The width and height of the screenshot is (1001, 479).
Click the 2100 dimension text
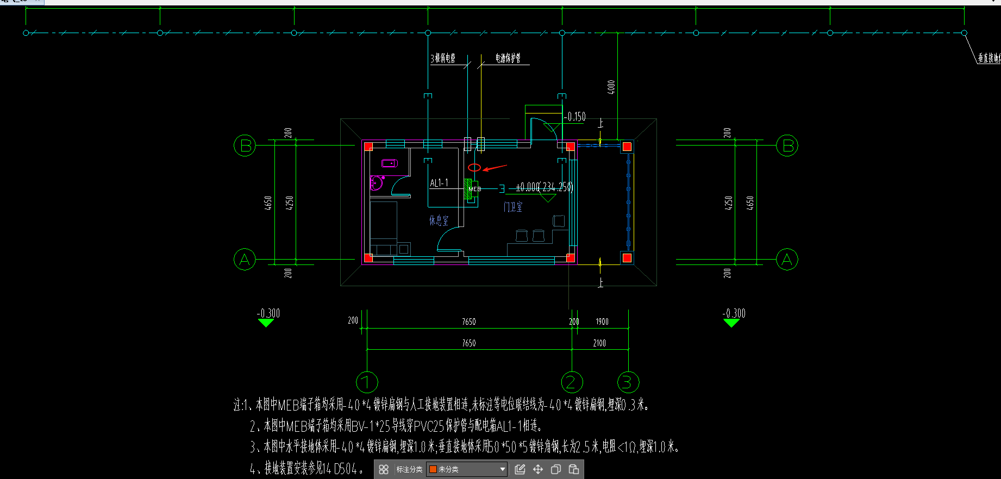click(599, 343)
